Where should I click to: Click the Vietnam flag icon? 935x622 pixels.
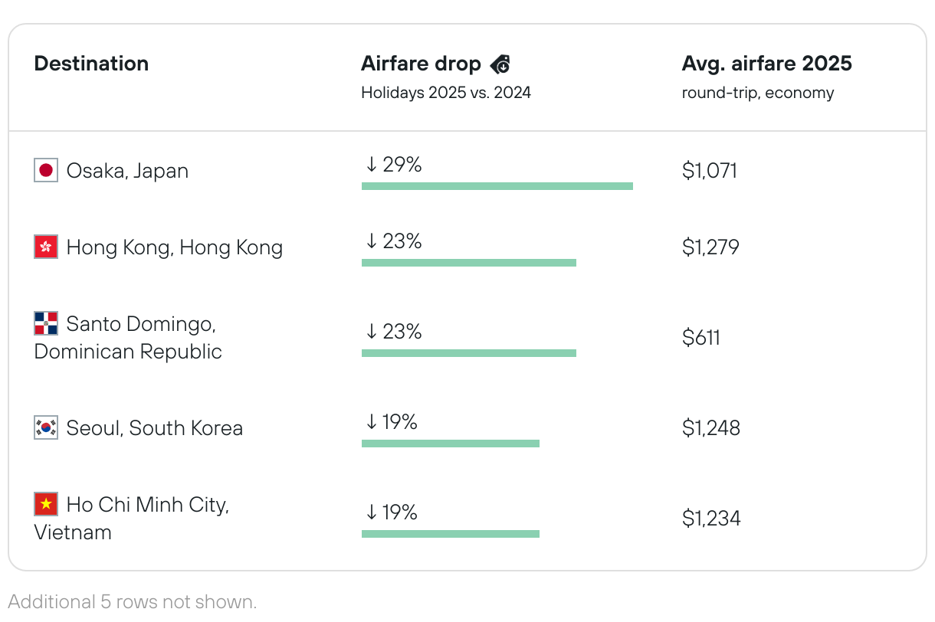click(46, 504)
